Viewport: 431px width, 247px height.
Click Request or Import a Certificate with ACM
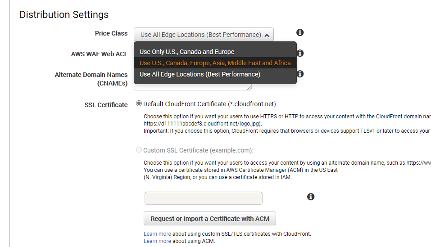tap(210, 219)
